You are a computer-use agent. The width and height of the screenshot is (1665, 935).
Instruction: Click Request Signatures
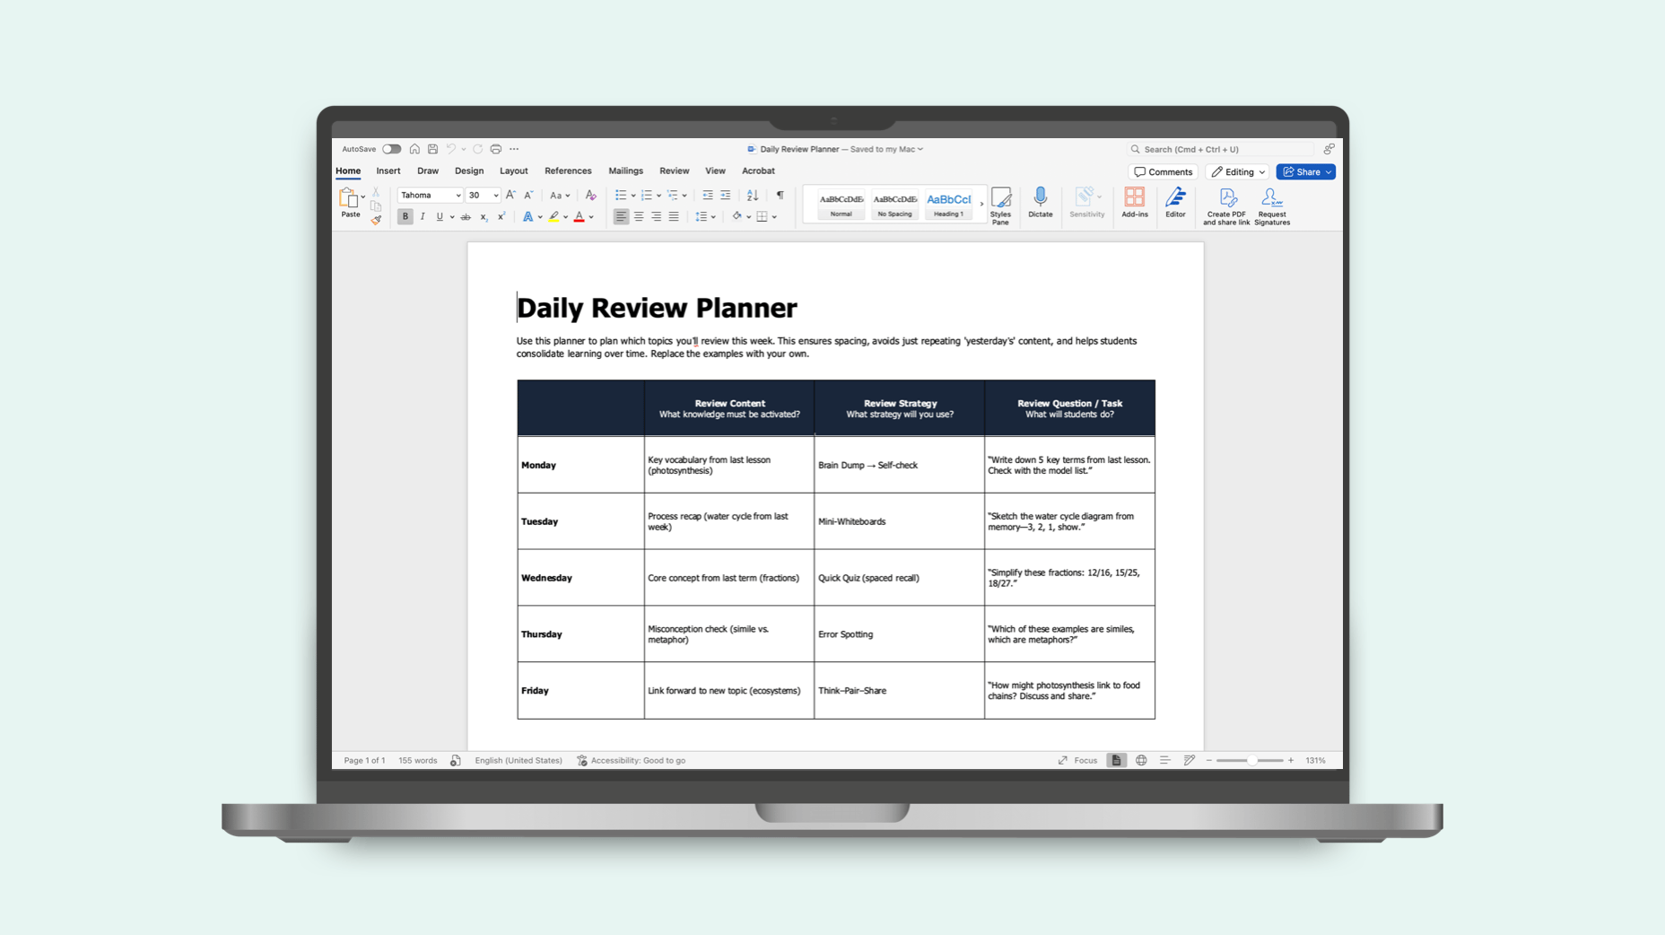(x=1272, y=206)
